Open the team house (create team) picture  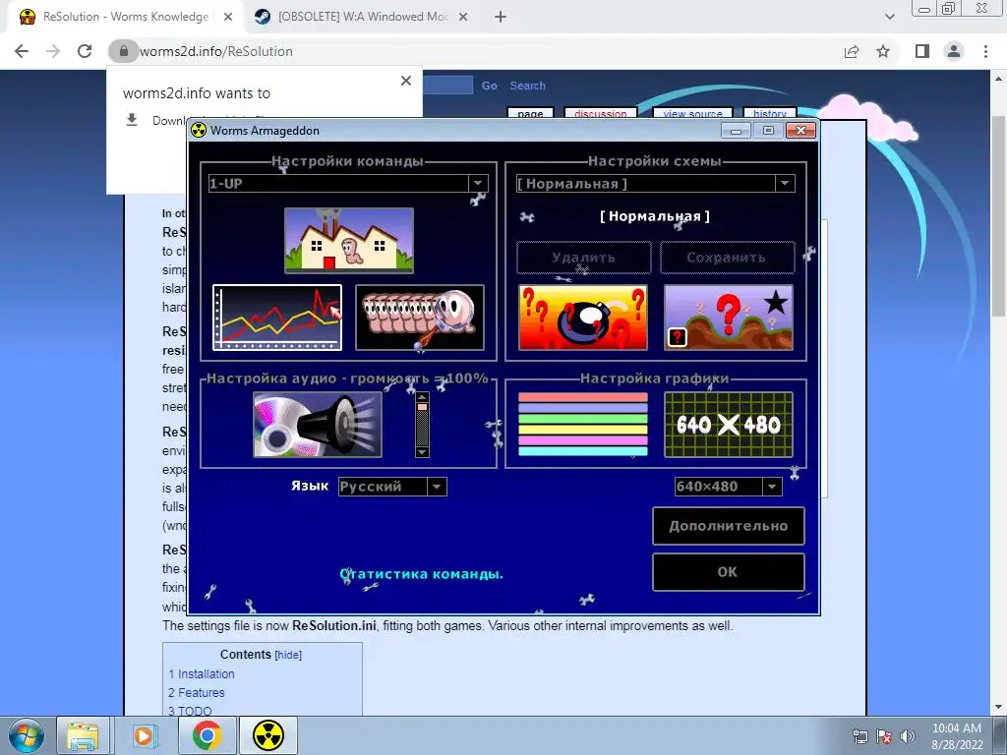click(x=349, y=240)
